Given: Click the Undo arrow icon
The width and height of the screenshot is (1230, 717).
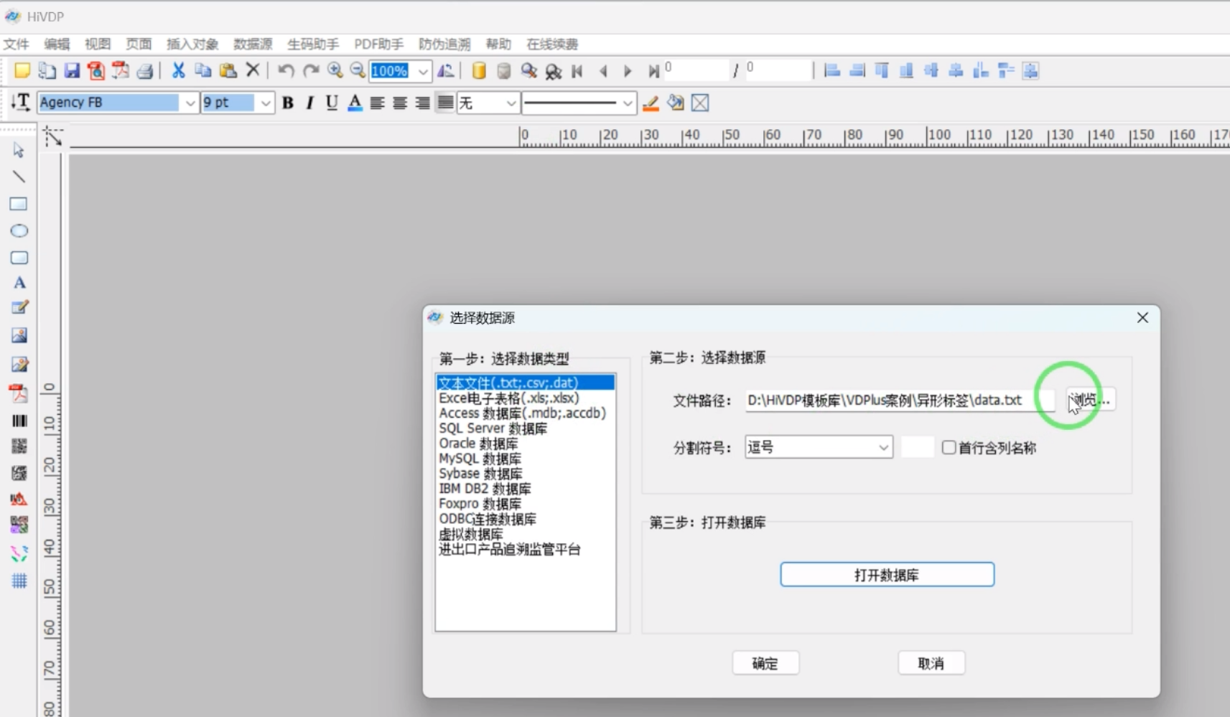Looking at the screenshot, I should [286, 70].
